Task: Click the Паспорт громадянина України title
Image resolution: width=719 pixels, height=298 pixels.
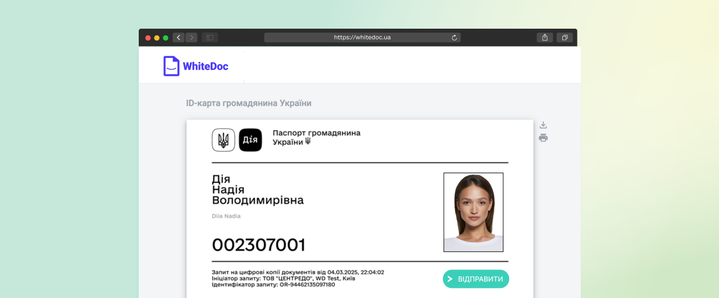Action: [x=316, y=137]
